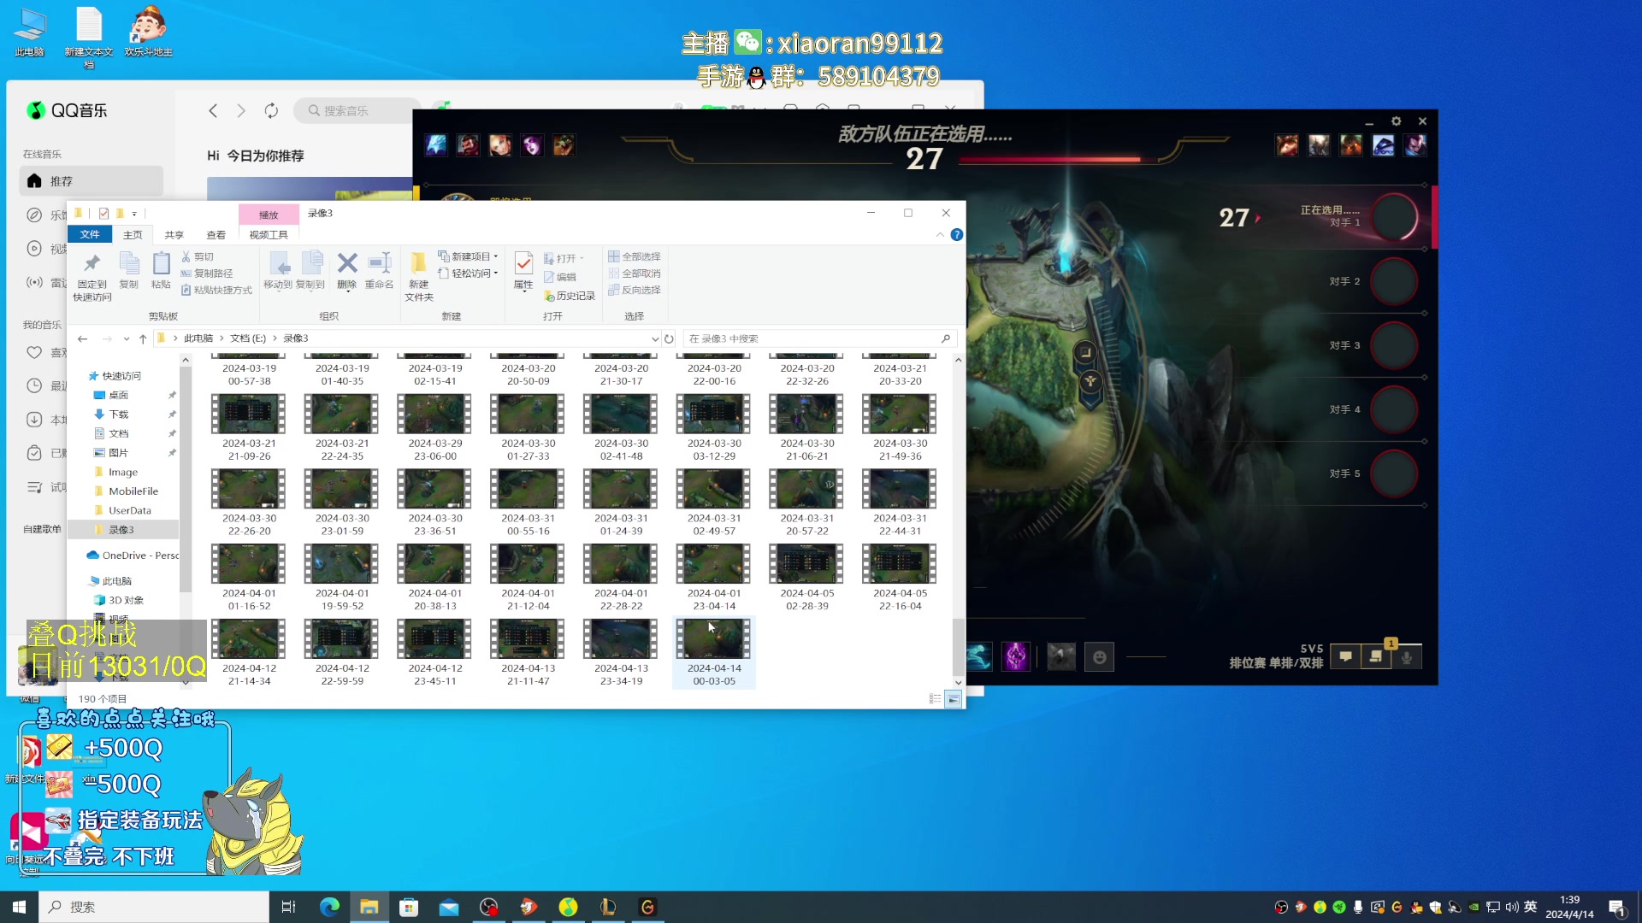This screenshot has height=923, width=1642.
Task: Open the scroll icon with the 1 badge
Action: pos(1376,656)
